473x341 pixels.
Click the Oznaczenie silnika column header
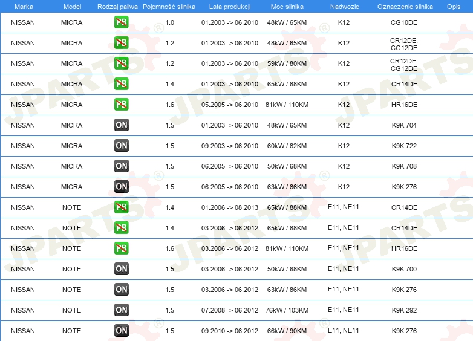click(405, 7)
